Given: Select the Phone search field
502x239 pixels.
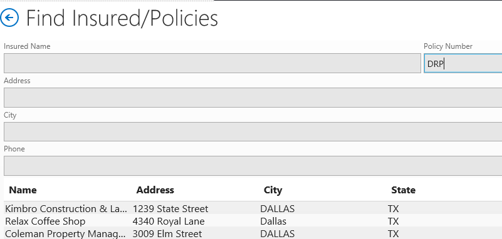Looking at the screenshot, I should [x=253, y=166].
